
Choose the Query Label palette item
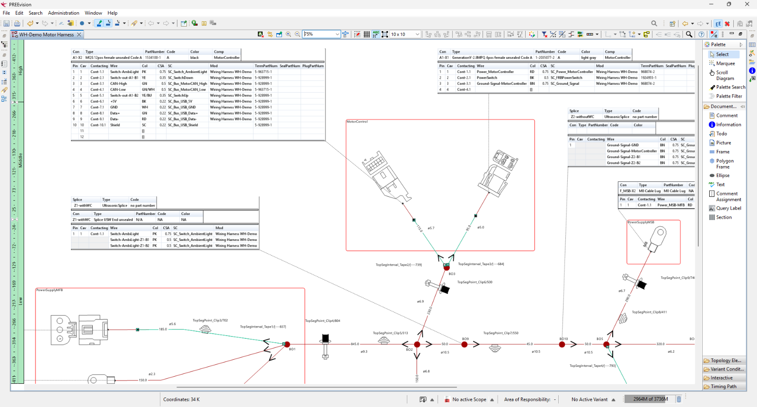725,208
